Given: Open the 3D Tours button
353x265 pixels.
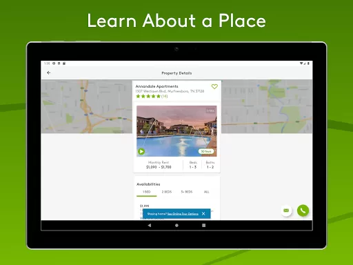Looking at the screenshot, I should (206, 151).
